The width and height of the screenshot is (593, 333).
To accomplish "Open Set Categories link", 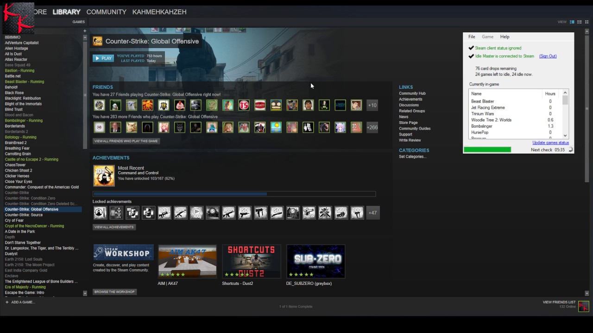I will [413, 157].
